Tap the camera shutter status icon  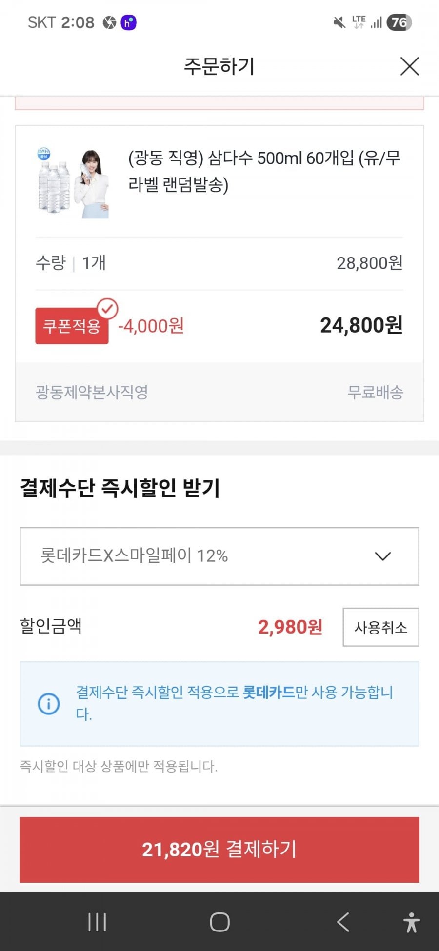[x=109, y=22]
